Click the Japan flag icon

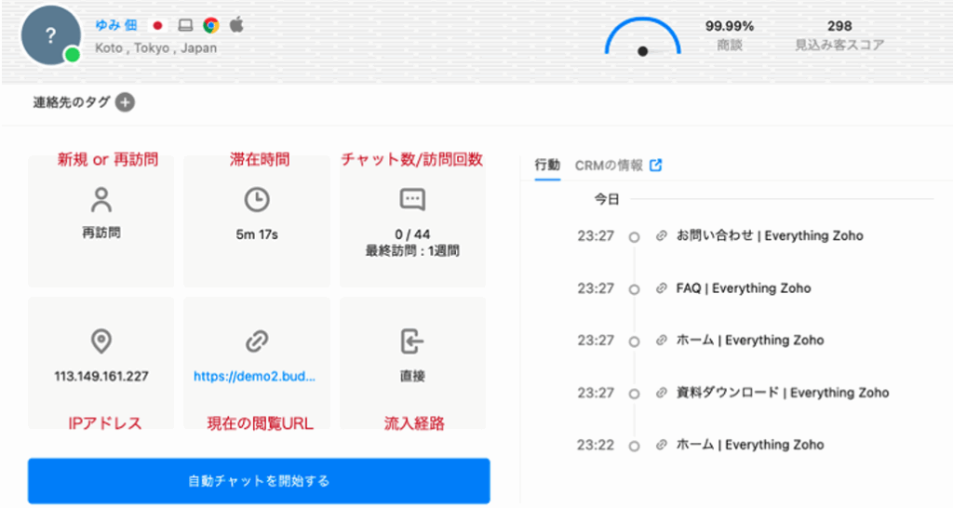157,26
